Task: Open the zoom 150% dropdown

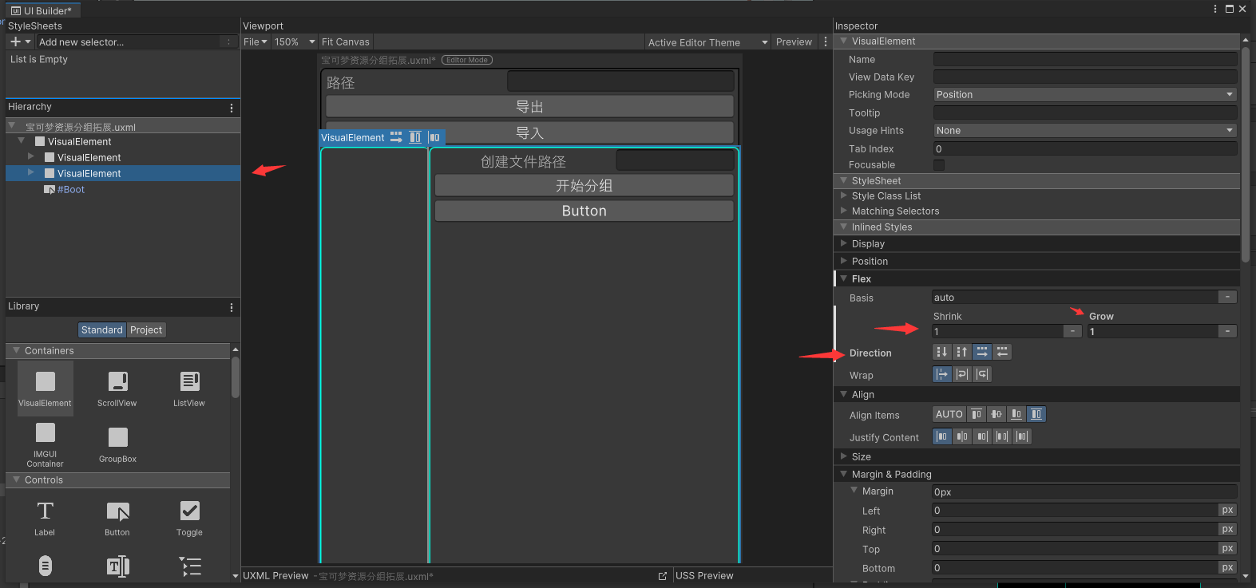Action: tap(295, 41)
